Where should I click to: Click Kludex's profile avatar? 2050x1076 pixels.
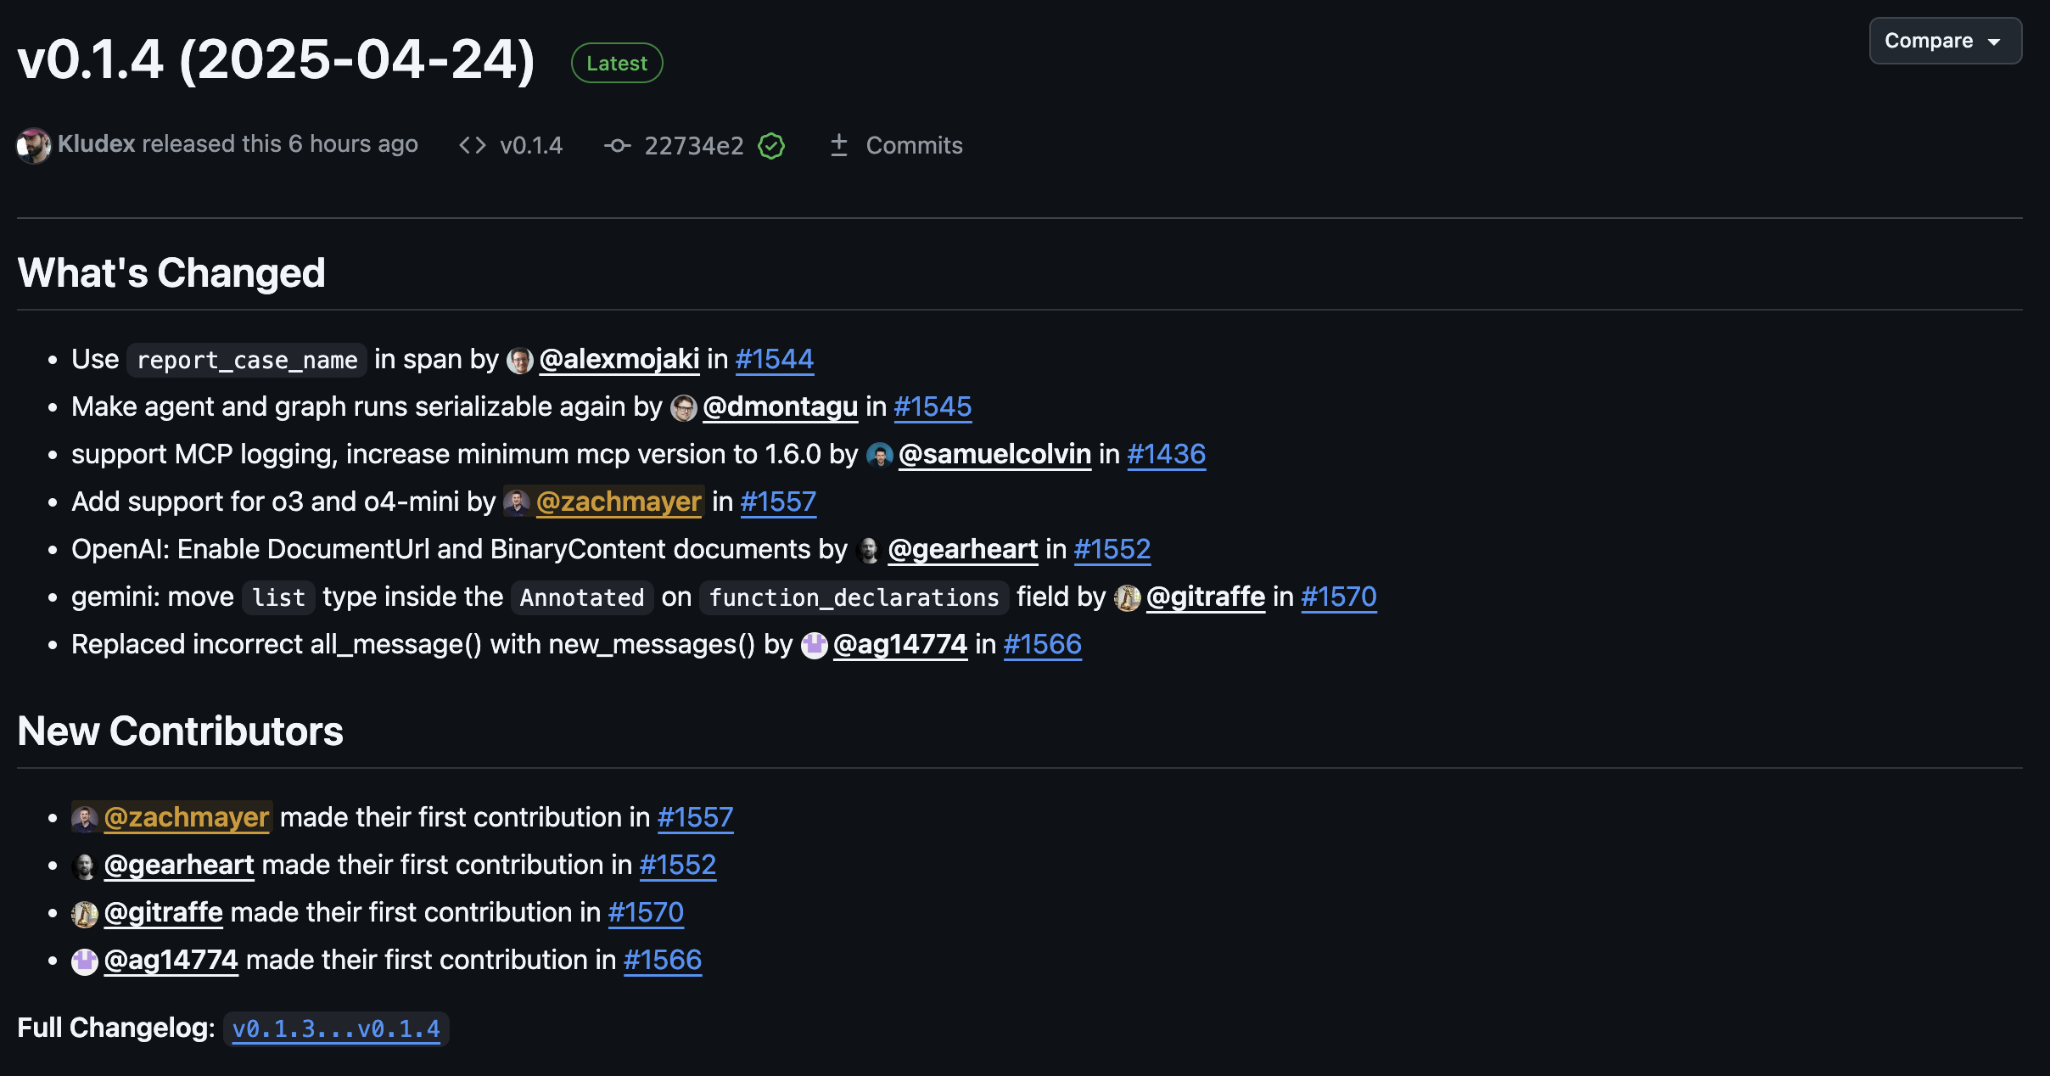[32, 144]
